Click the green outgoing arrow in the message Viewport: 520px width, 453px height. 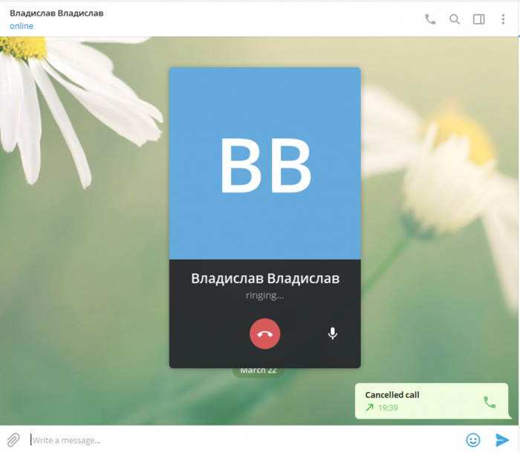coord(369,408)
